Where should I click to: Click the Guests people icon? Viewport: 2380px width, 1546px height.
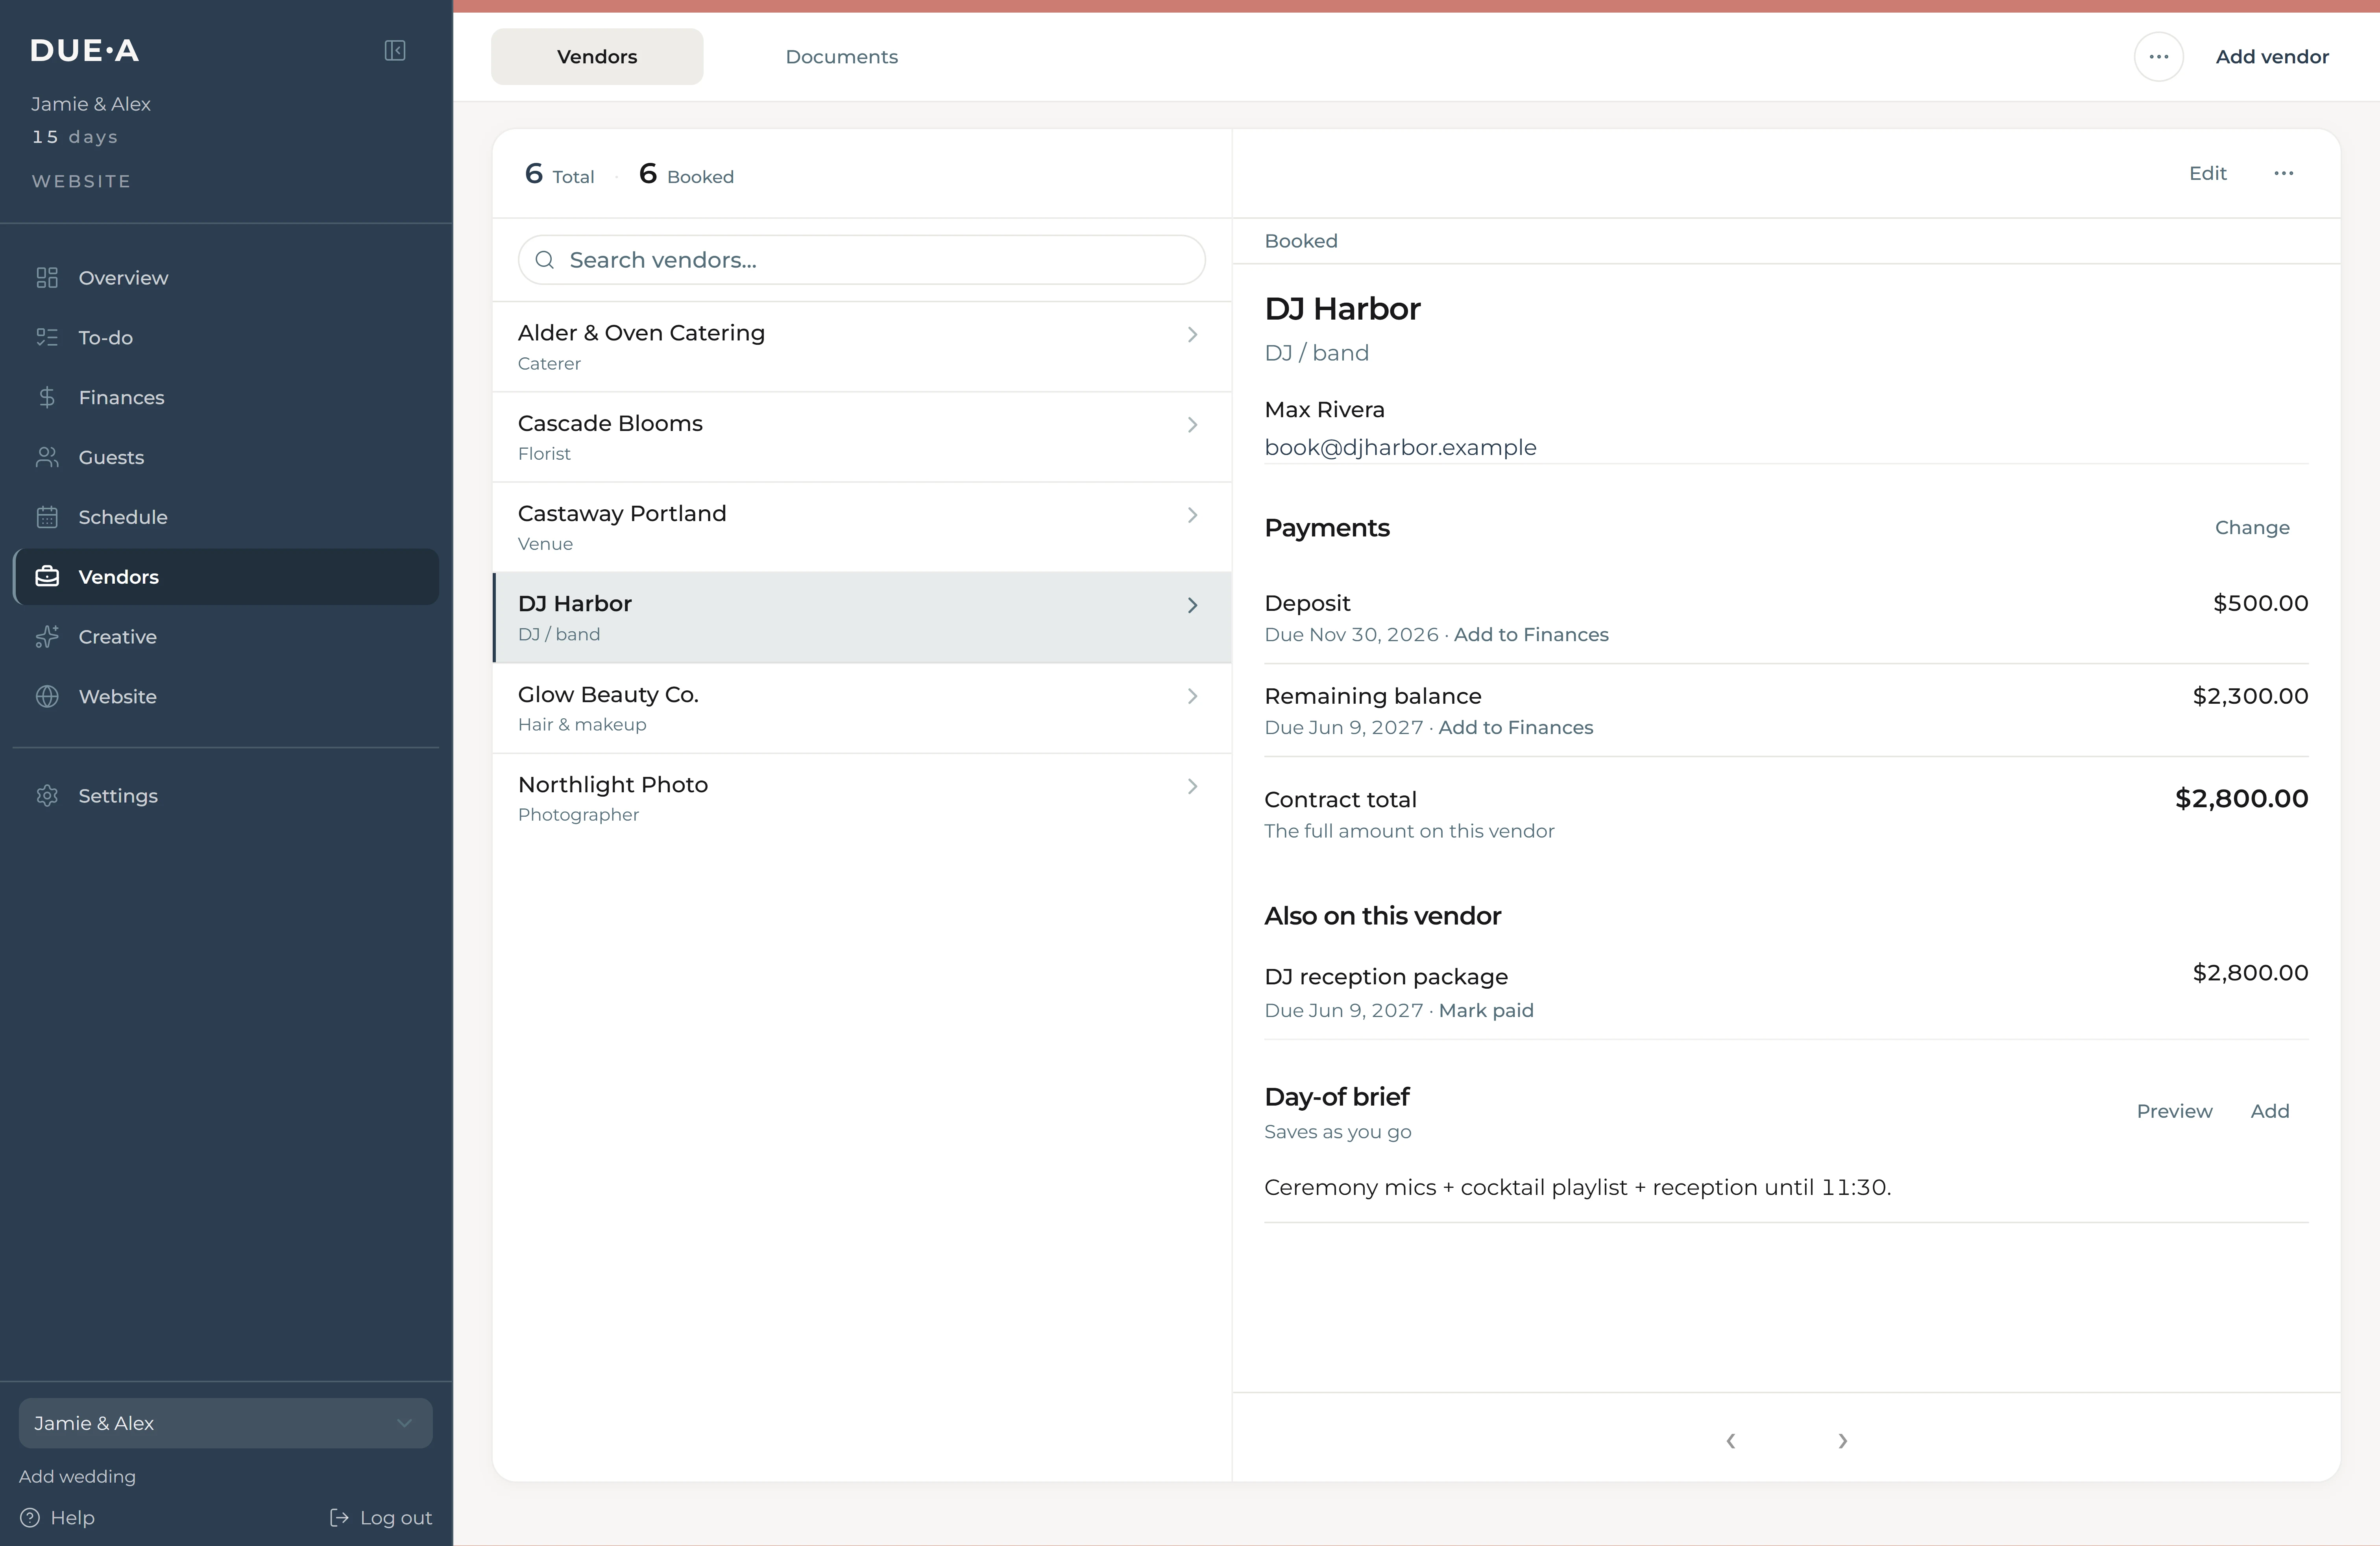click(x=47, y=457)
